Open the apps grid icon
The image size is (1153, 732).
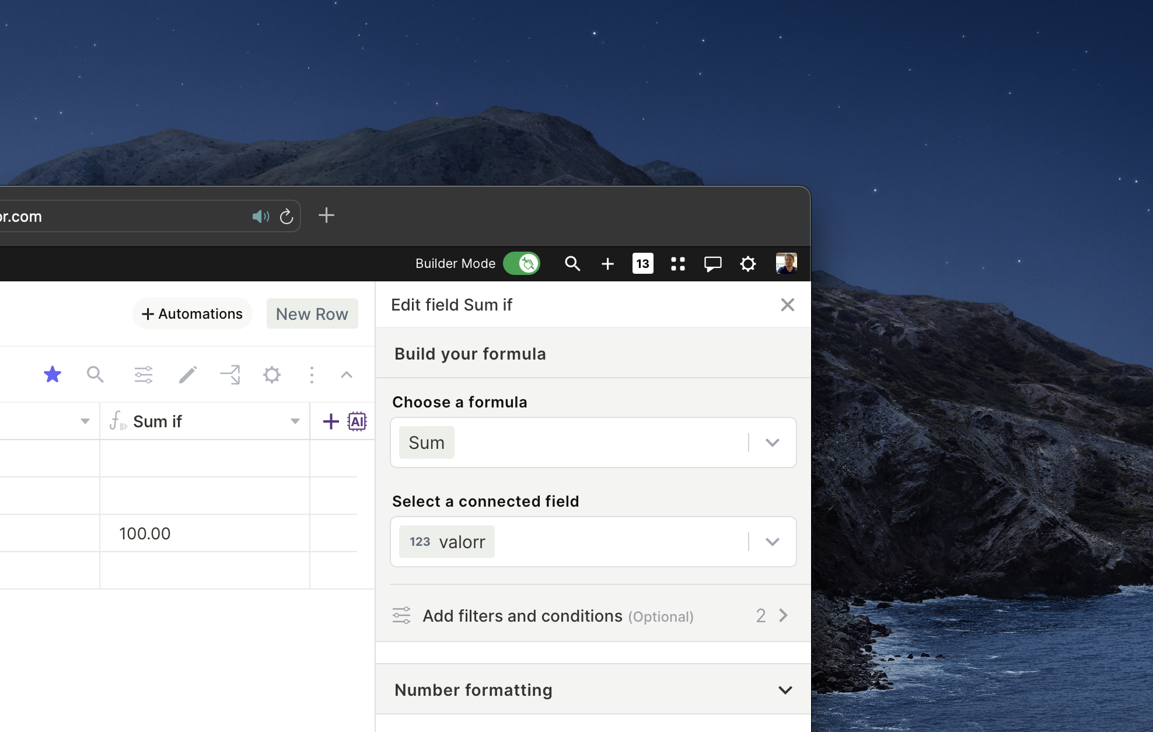coord(677,264)
